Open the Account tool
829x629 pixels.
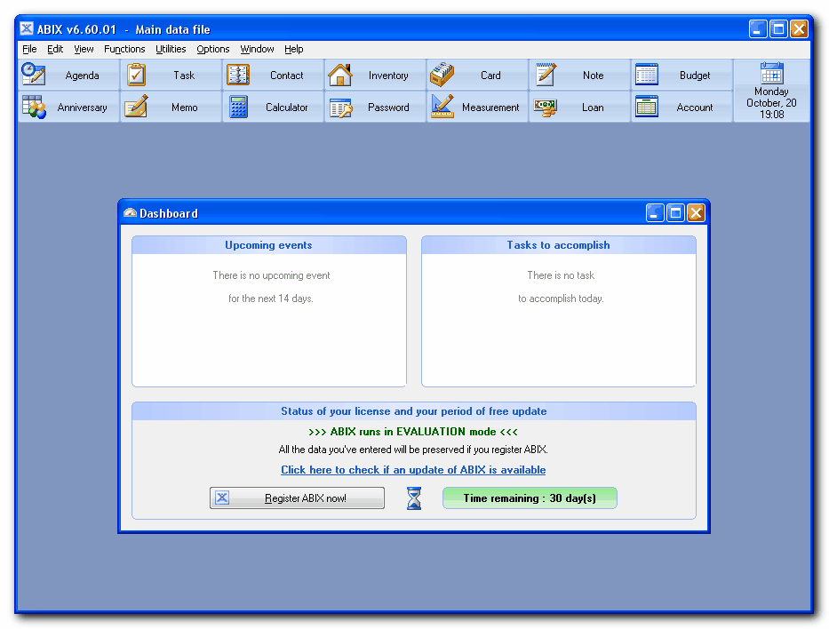681,107
